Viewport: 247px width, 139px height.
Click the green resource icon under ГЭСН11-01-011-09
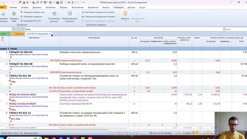click(x=11, y=85)
